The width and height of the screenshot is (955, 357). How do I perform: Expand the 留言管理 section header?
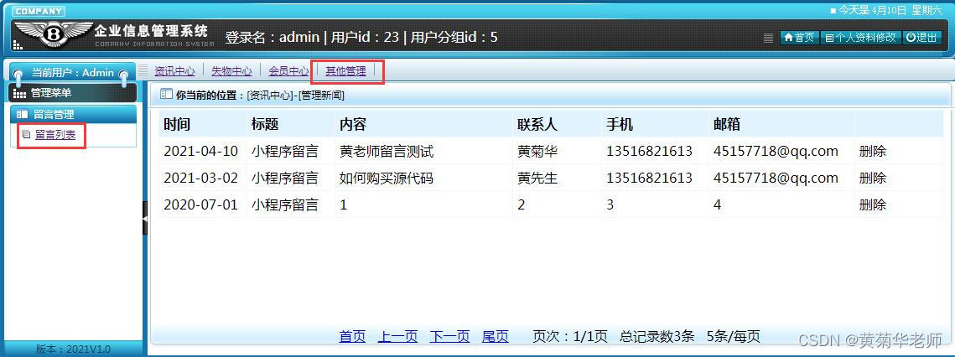click(x=74, y=114)
